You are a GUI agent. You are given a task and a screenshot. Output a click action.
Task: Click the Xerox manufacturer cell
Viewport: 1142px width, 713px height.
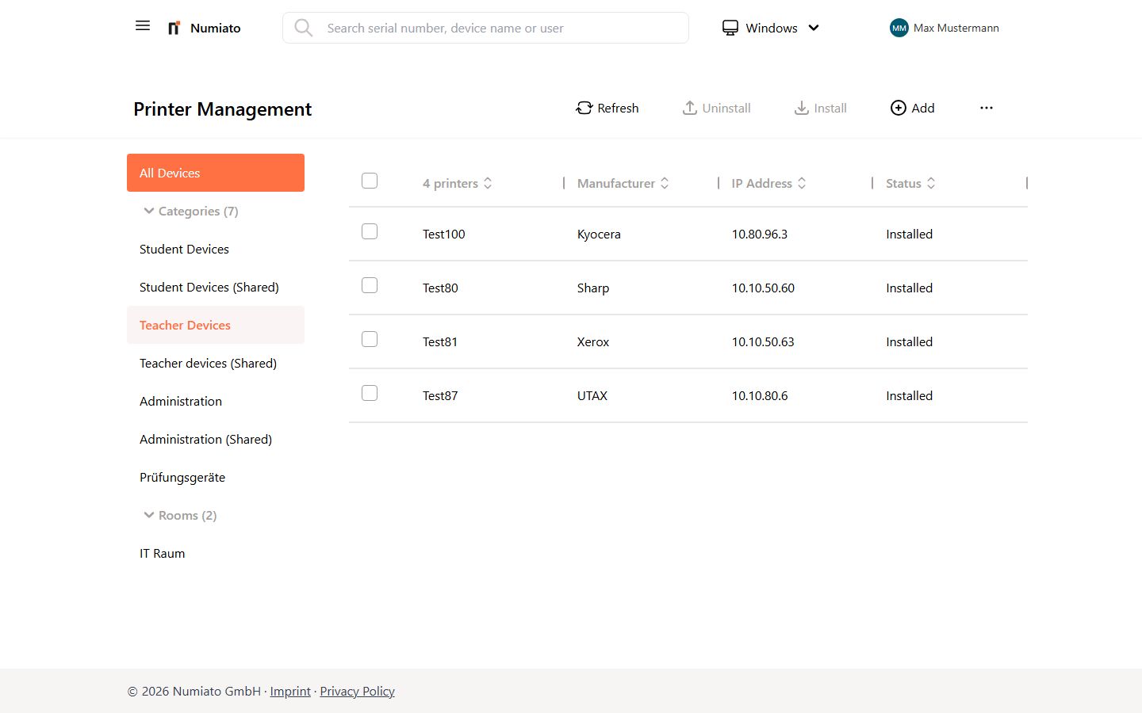tap(593, 341)
